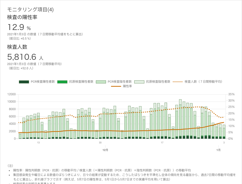
Task: Toggle the PCR検査陰性者数 legend swatch
Action: point(101,82)
